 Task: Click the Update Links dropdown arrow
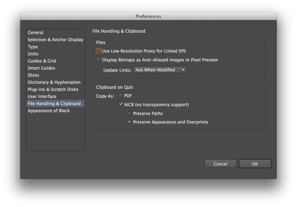[183, 70]
